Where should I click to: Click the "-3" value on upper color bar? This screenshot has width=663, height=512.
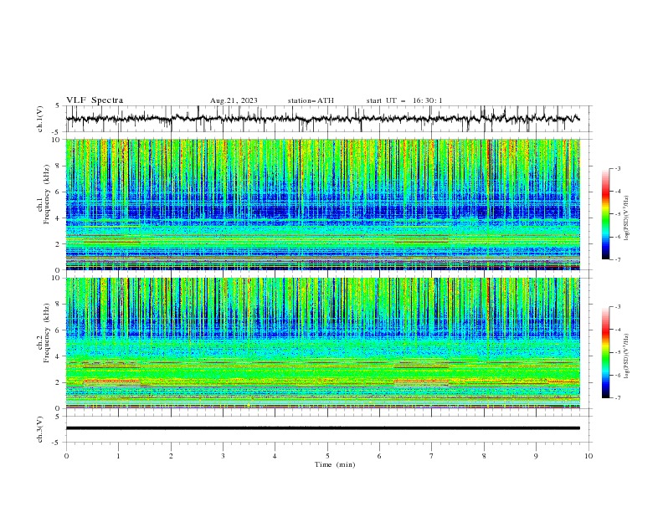tap(618, 168)
